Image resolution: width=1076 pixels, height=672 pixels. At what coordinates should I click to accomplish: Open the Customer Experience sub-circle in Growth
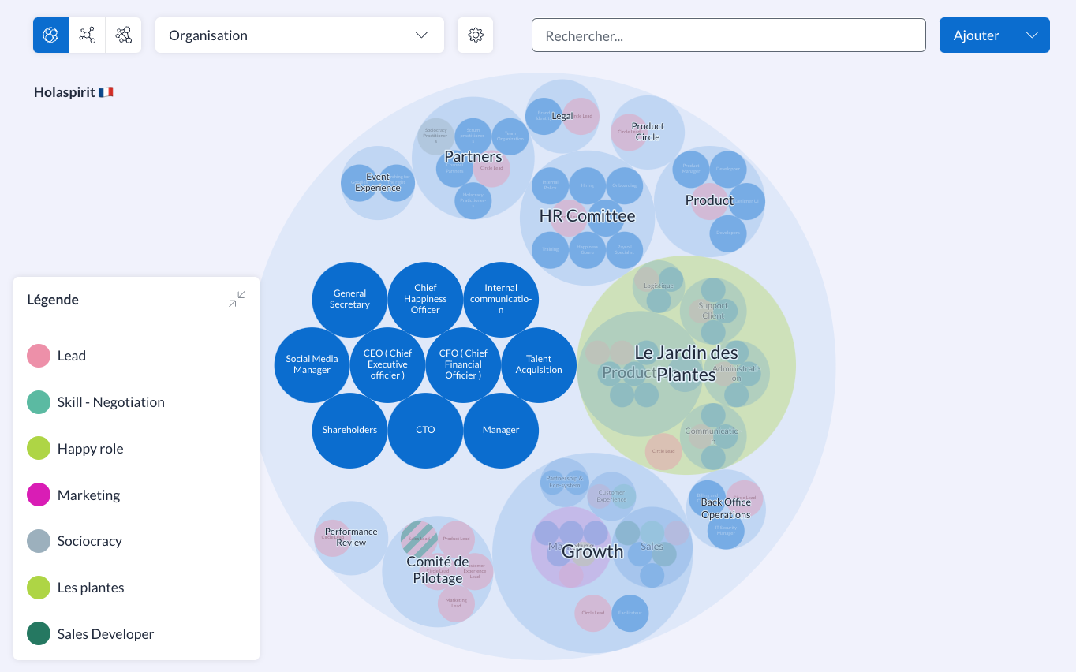click(611, 496)
